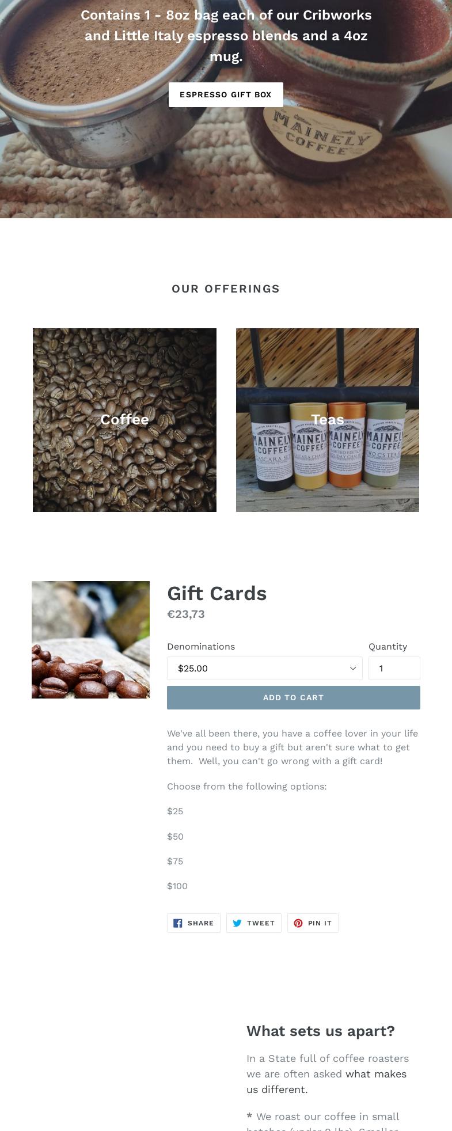Share the product on Facebook
452x1131 pixels.
point(193,923)
